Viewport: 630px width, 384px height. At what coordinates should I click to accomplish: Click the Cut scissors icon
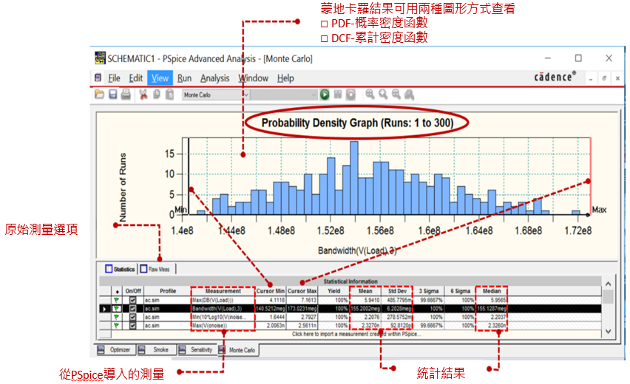[143, 95]
